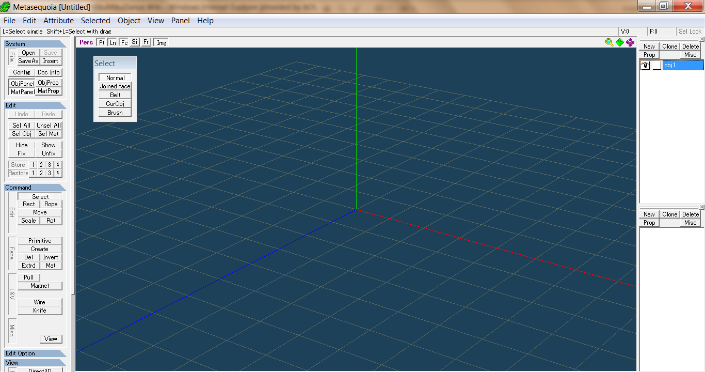Click the green pan view icon
The image size is (705, 372).
(620, 42)
